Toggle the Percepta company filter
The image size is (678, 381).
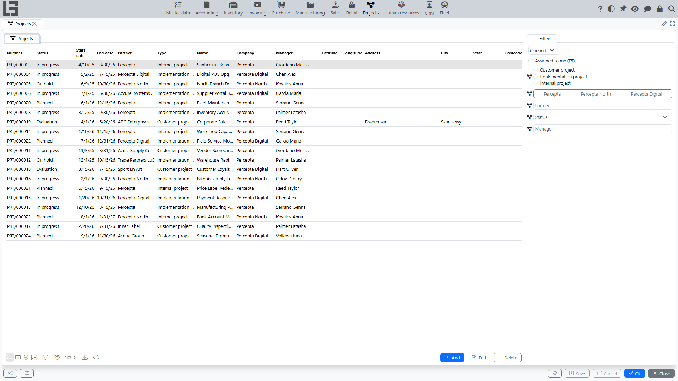click(552, 94)
